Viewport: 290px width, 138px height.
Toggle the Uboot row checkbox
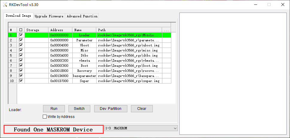[21, 45]
